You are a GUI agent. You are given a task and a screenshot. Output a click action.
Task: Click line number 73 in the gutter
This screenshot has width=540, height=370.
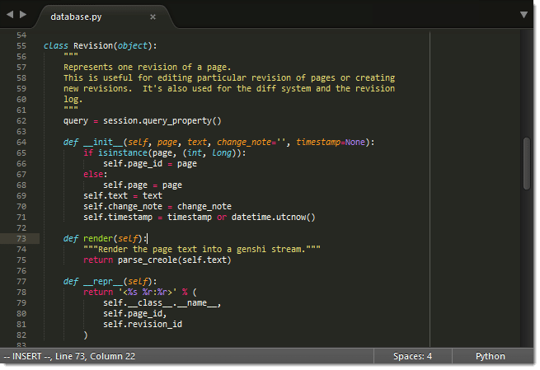tap(21, 238)
